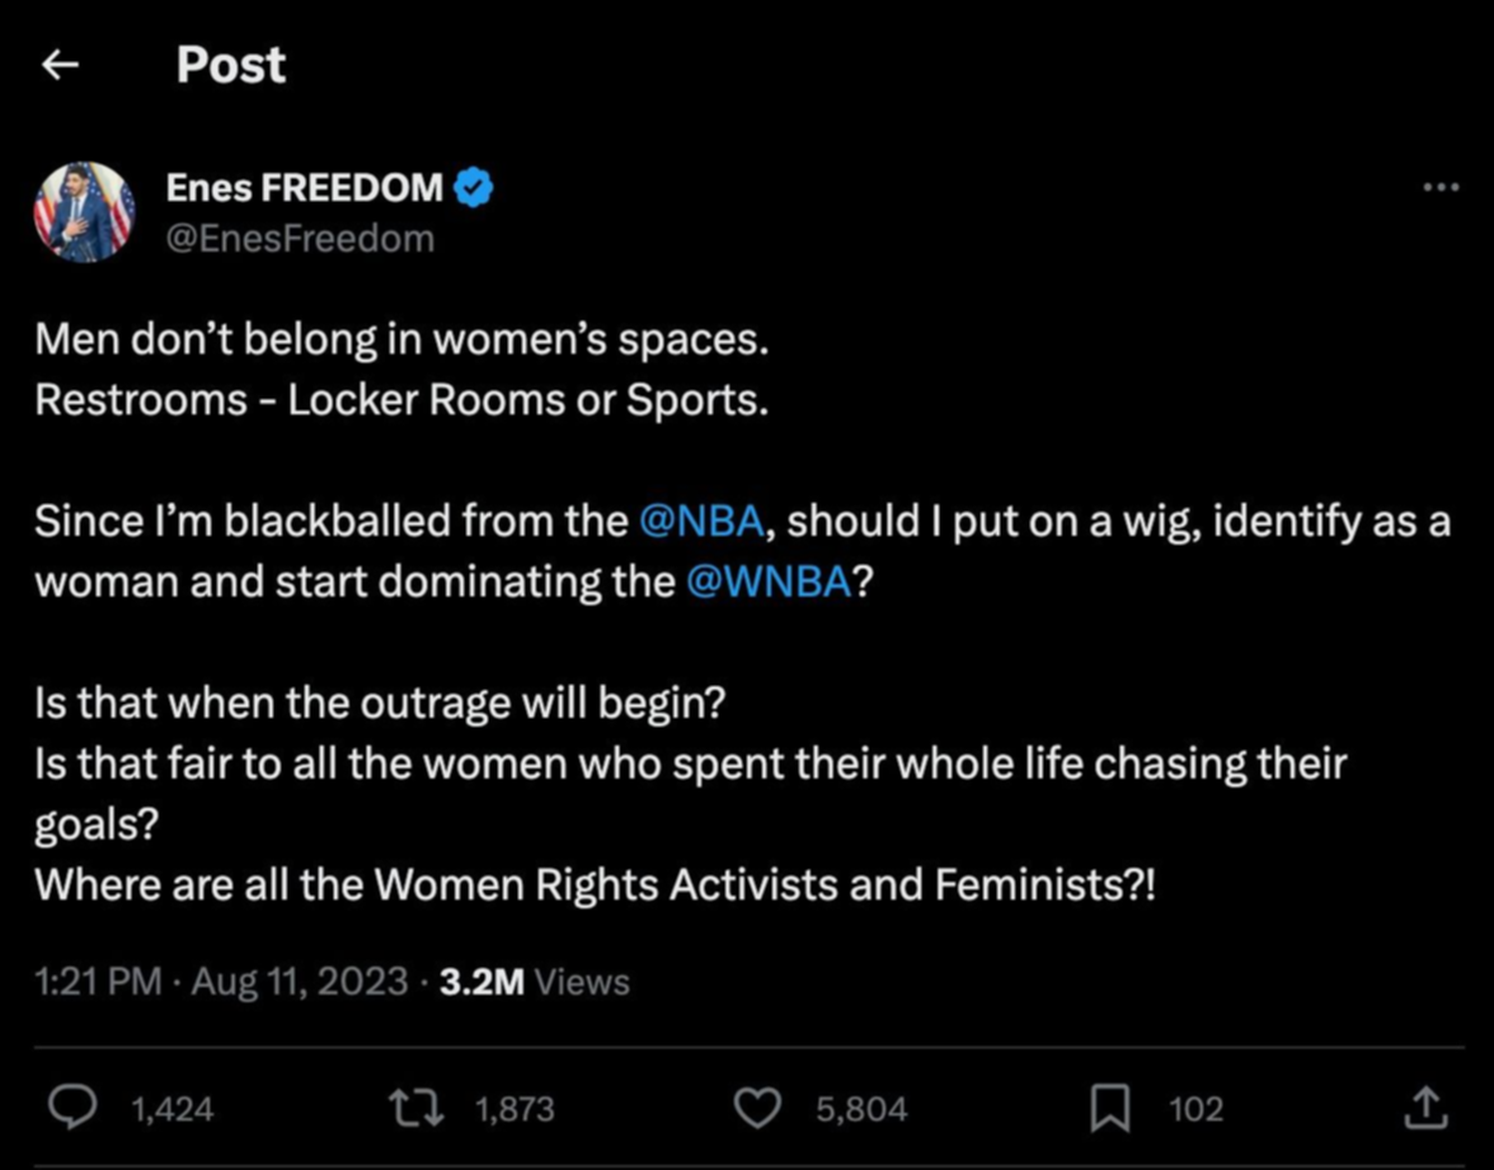Click the 102 bookmarks count
Image resolution: width=1494 pixels, height=1170 pixels.
(1195, 1109)
